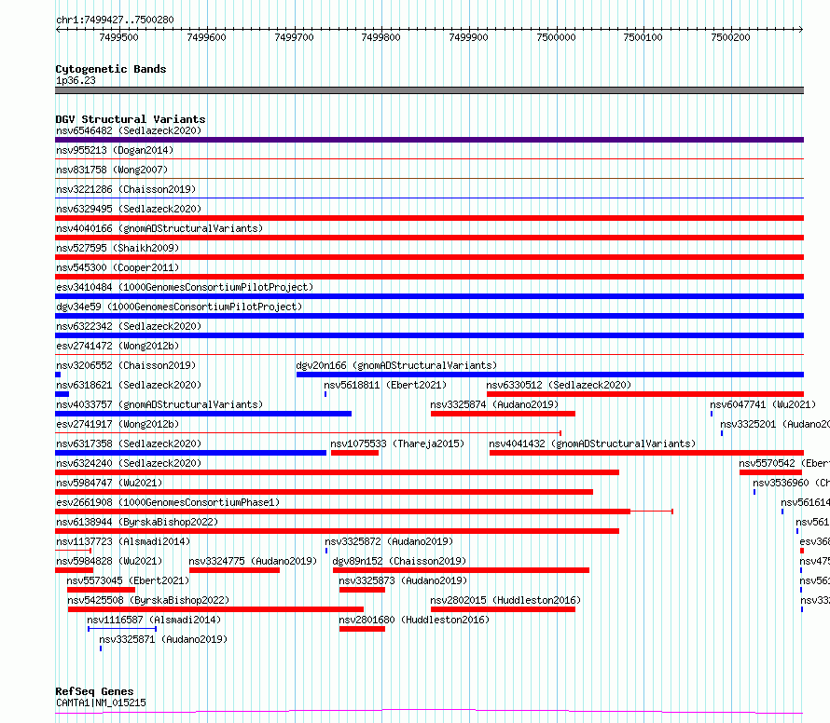Click nsv5618811 (Ebert2021) label

[385, 385]
